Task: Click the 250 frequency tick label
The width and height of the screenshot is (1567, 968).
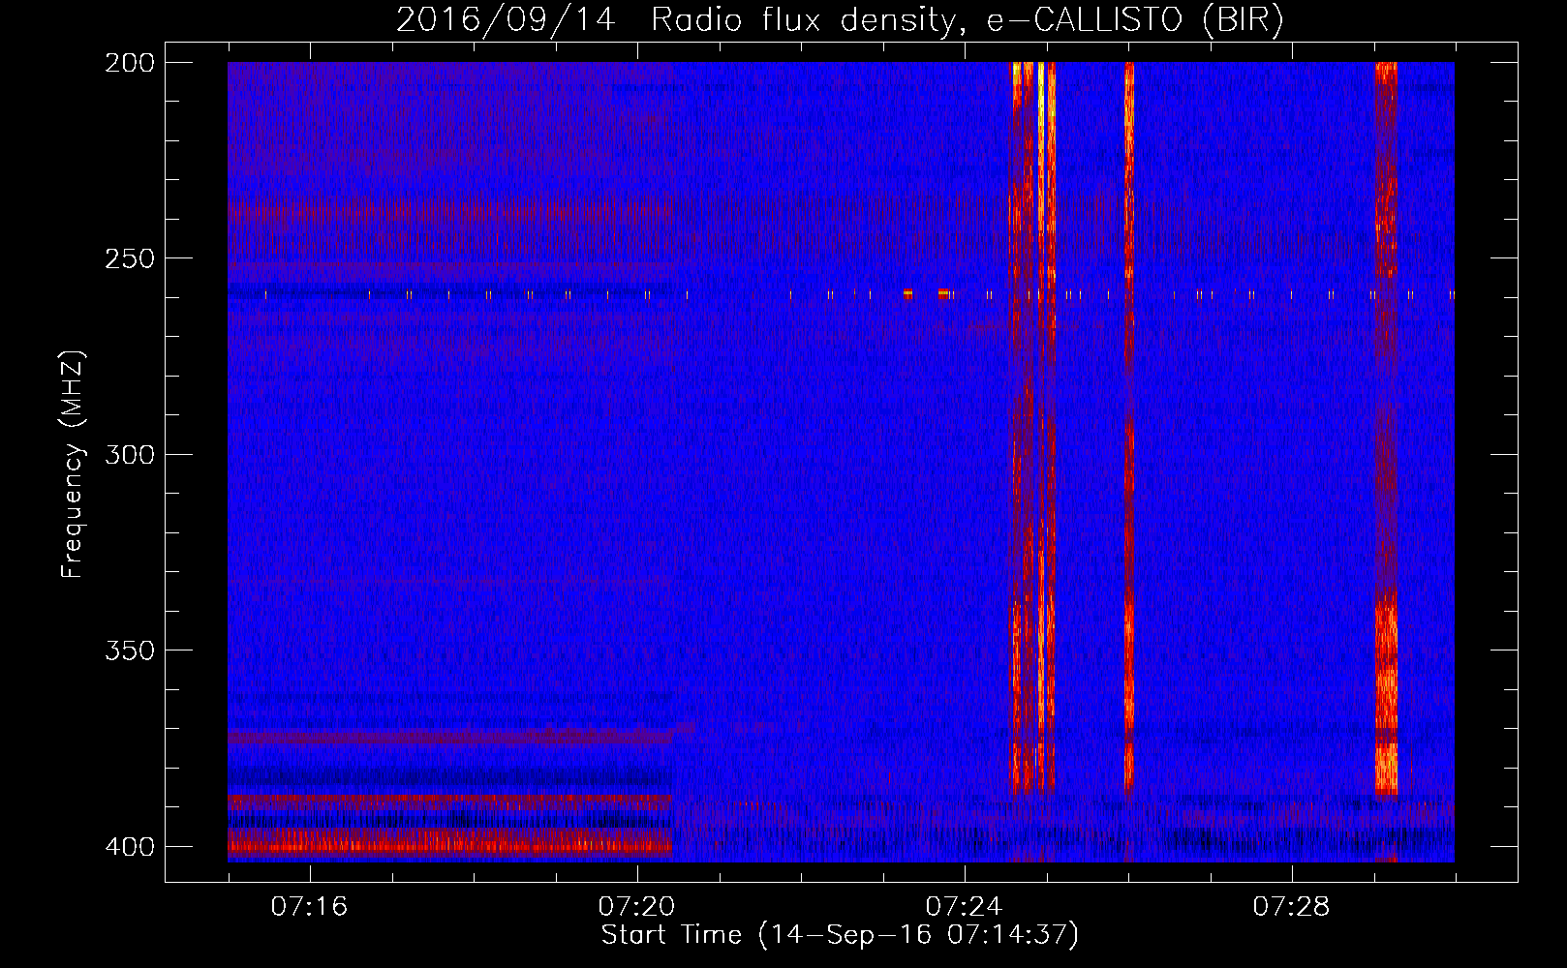Action: coord(130,258)
